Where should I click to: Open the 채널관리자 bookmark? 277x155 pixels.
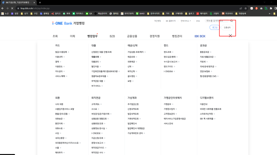[101, 13]
